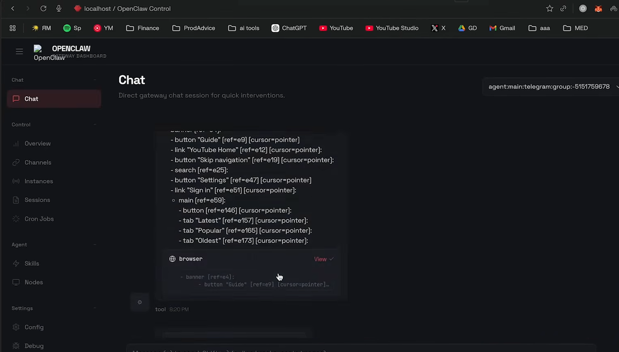Image resolution: width=619 pixels, height=352 pixels.
Task: Click the 8:20 PM timestamp below the tool message
Action: (179, 309)
